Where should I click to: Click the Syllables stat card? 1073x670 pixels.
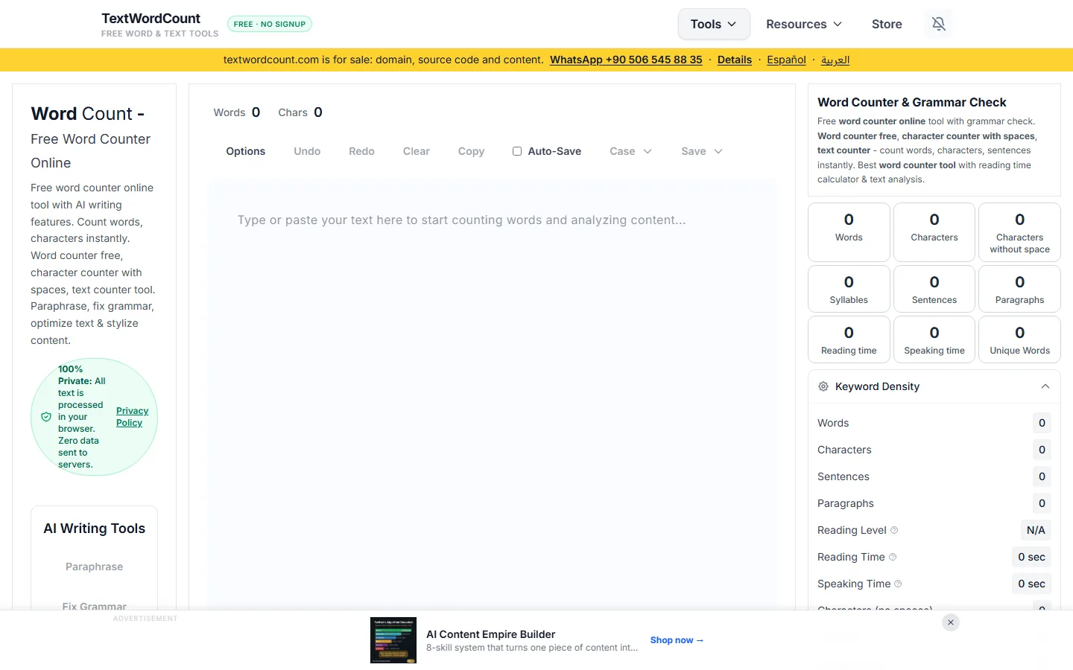(849, 289)
